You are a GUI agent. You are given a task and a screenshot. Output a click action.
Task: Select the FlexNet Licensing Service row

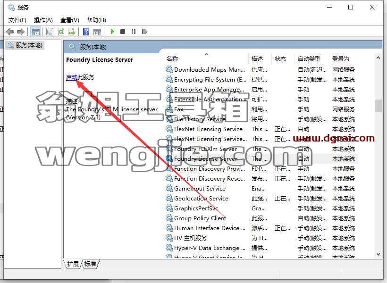[261, 129]
